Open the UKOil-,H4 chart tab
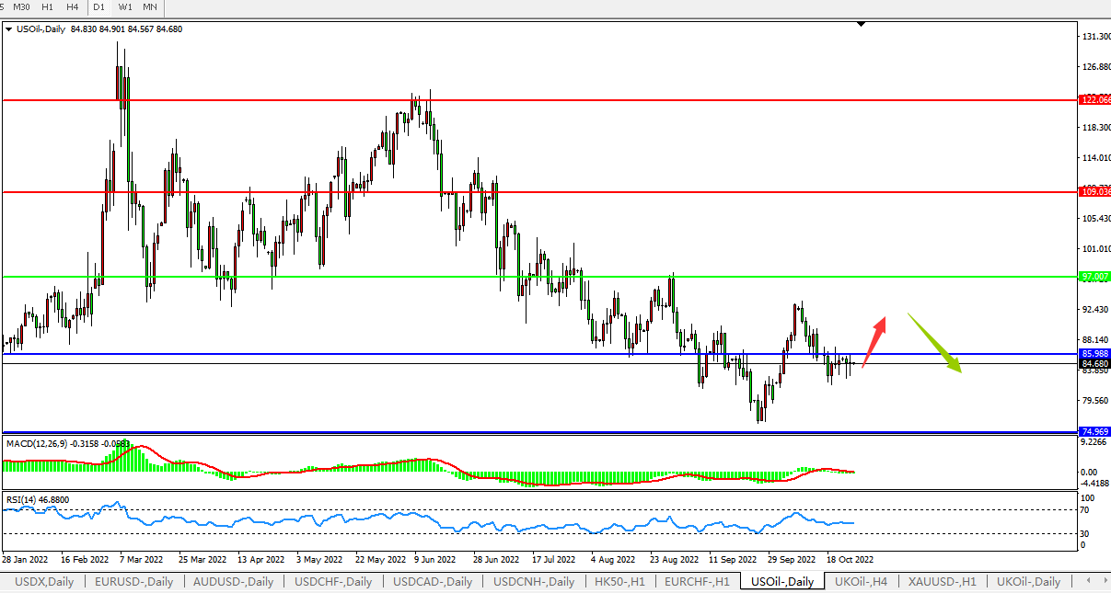Viewport: 1111px width, 593px height. pyautogui.click(x=860, y=581)
